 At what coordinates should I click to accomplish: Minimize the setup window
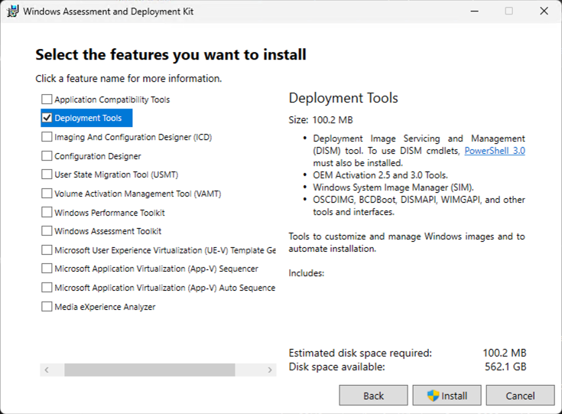click(x=475, y=11)
